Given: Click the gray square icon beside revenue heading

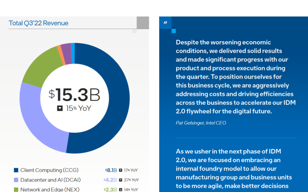Looking at the screenshot, I should [142, 23].
